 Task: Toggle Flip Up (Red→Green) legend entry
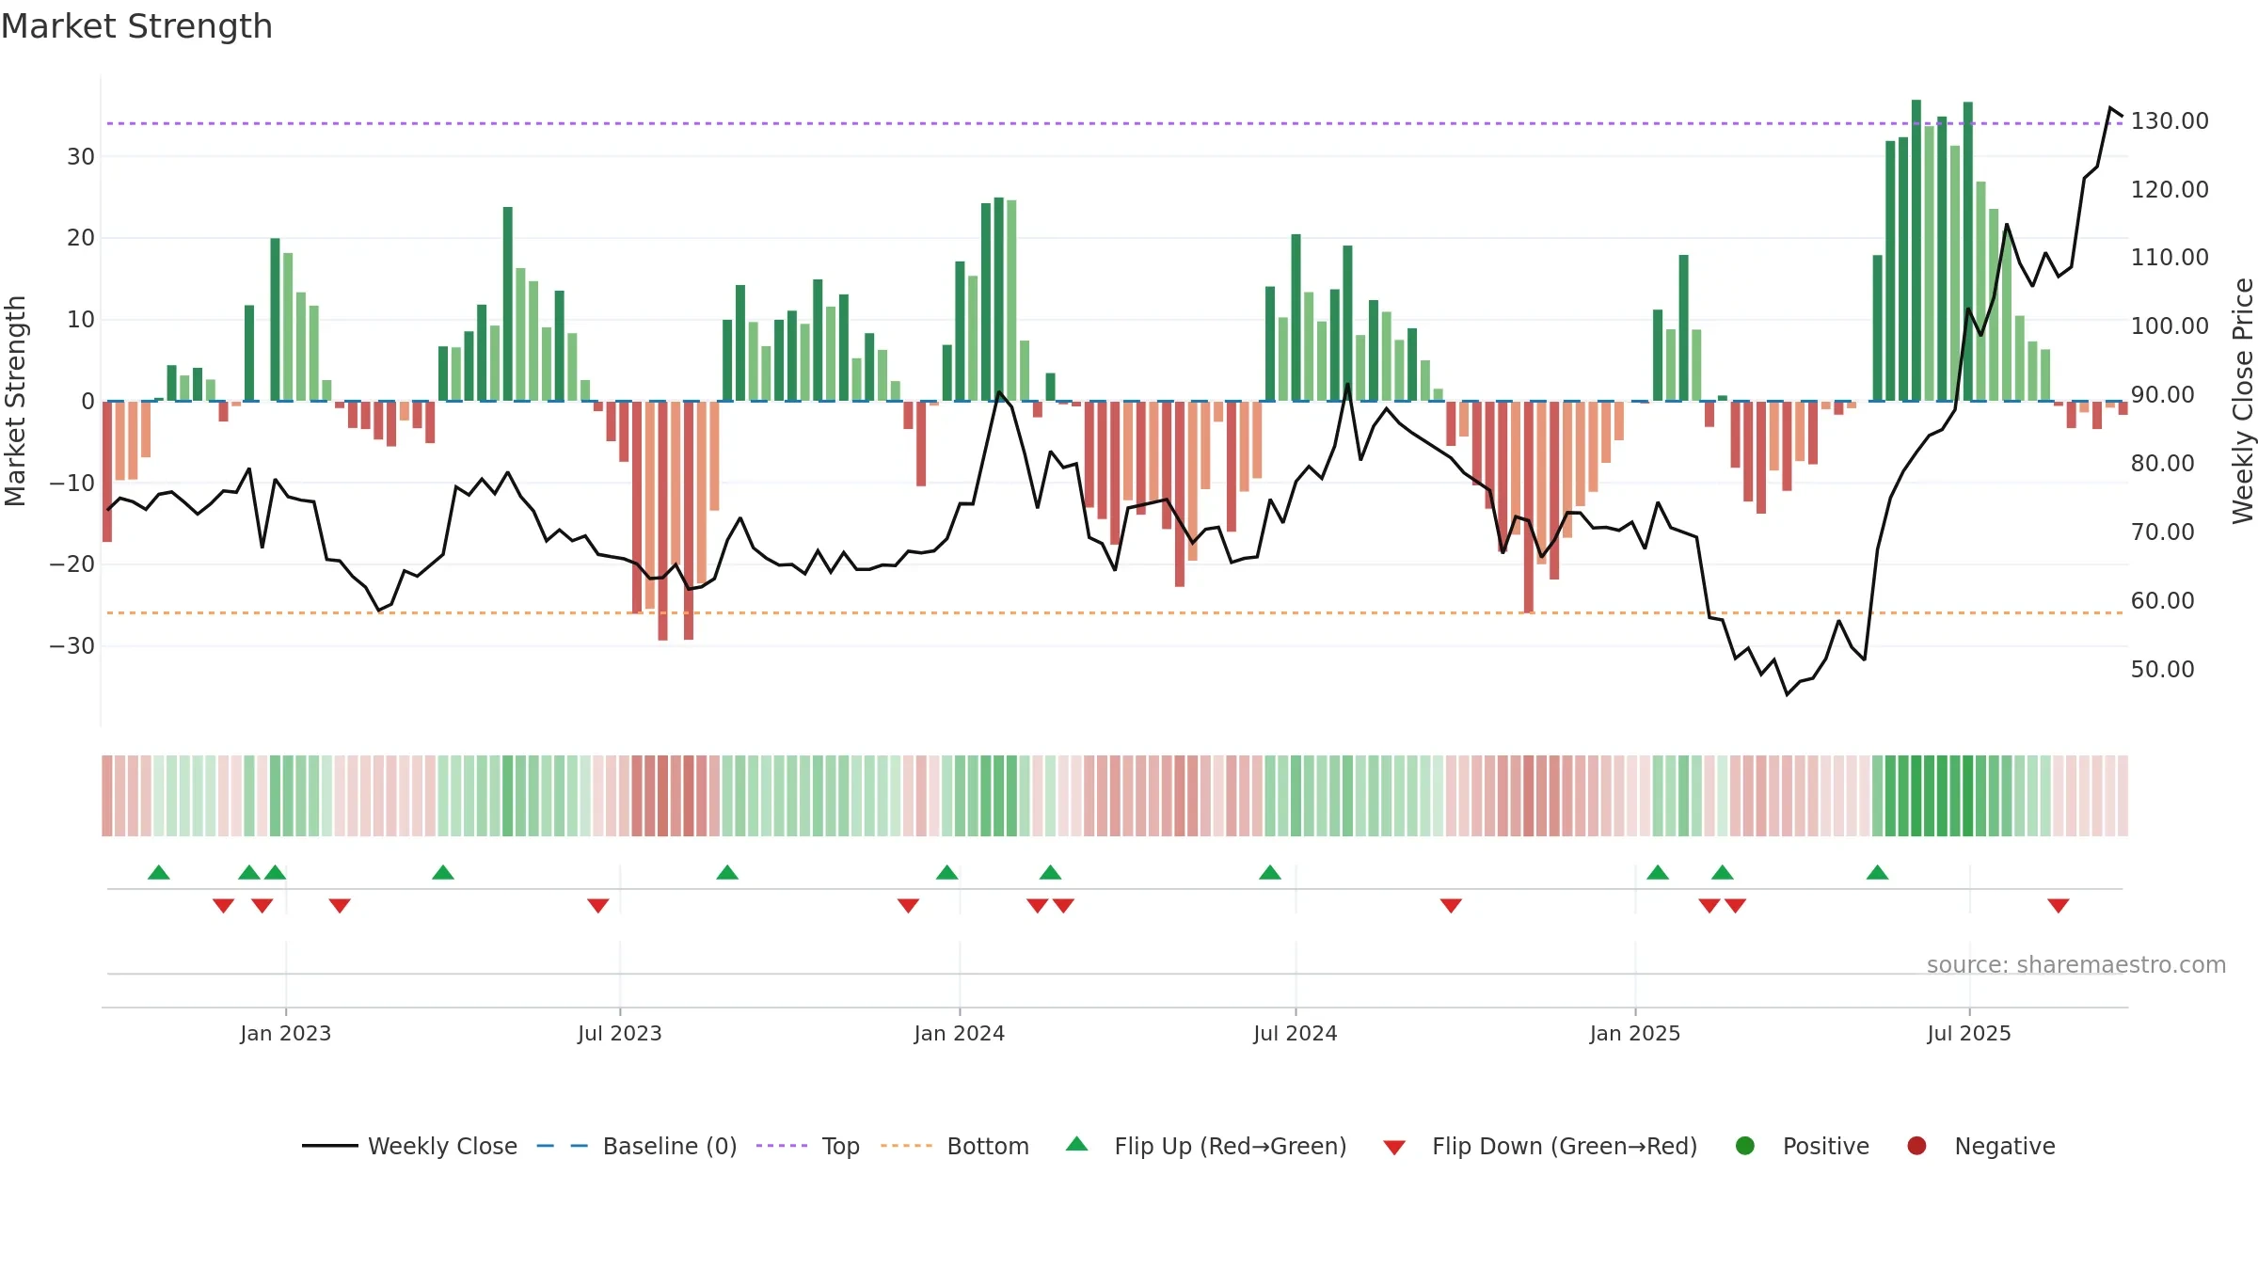point(1206,1146)
